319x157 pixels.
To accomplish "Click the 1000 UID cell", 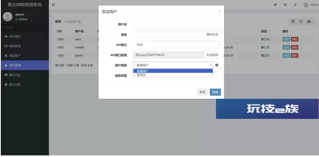I will click(60, 56).
